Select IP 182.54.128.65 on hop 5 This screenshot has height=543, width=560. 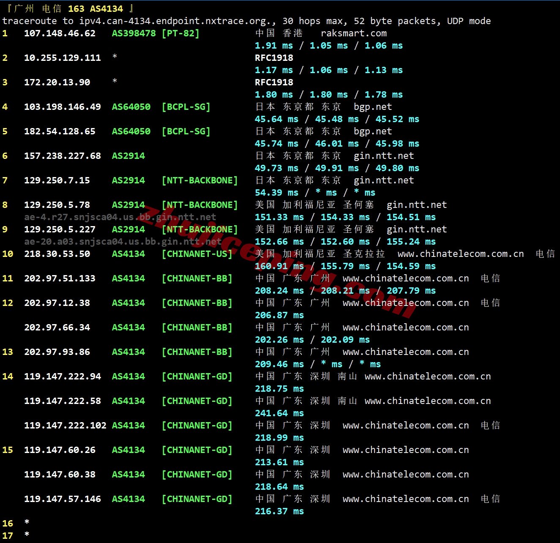click(60, 131)
